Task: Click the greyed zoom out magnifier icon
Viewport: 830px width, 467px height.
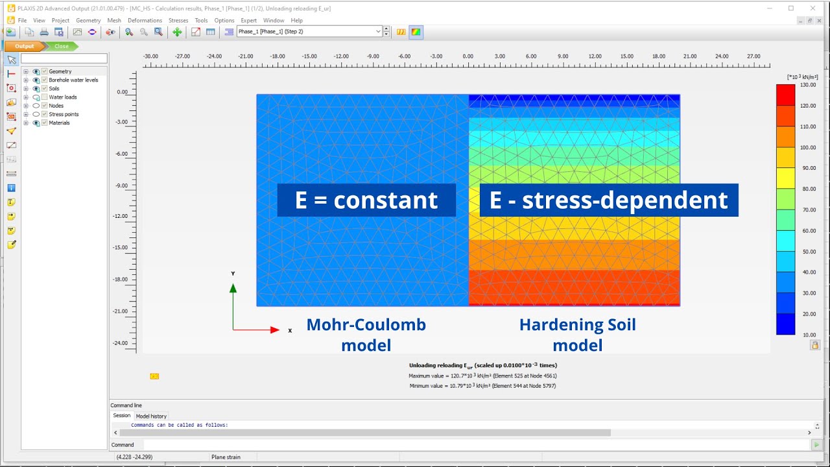Action: coord(144,32)
